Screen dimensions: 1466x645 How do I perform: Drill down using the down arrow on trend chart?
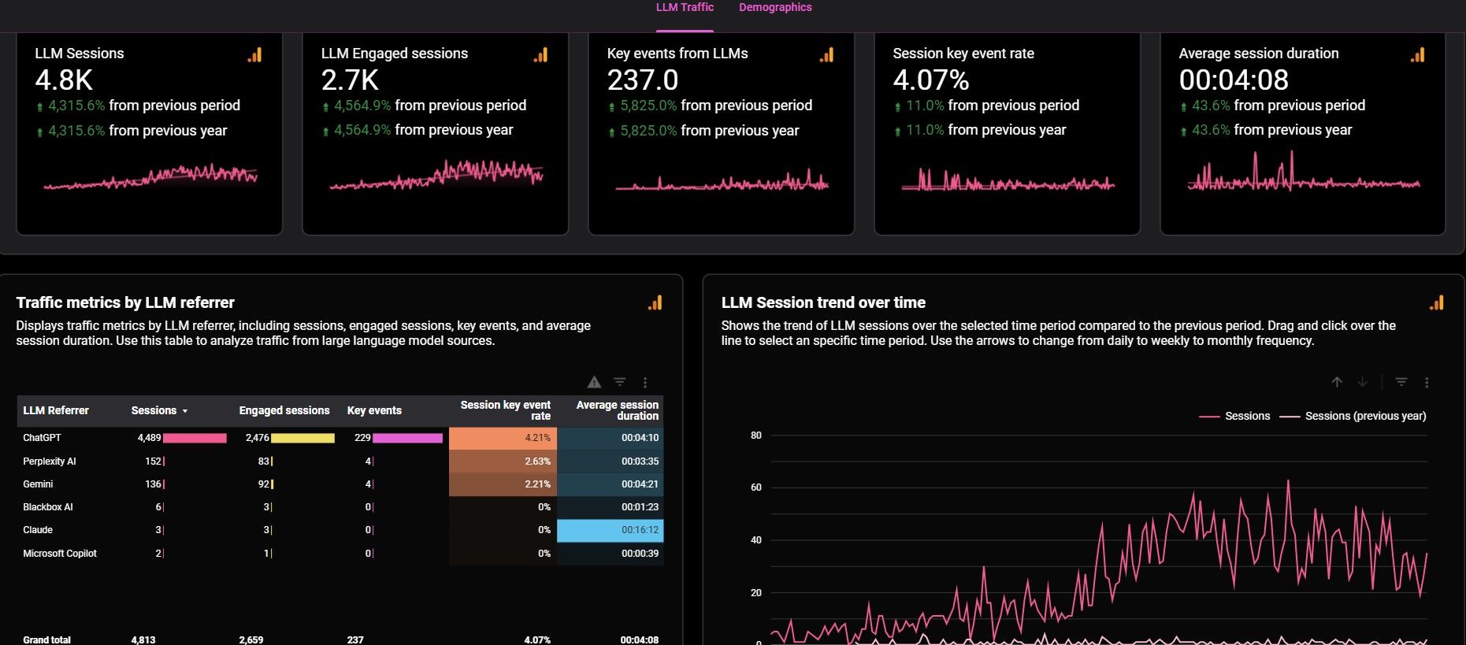(x=1362, y=382)
